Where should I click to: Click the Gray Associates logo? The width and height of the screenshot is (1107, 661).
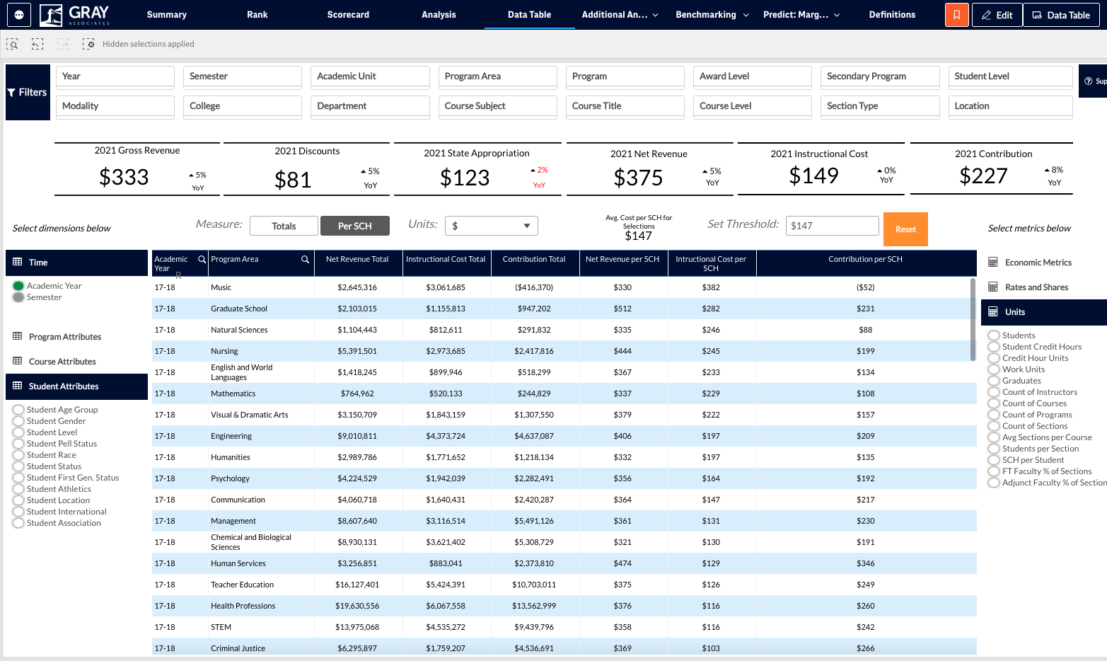point(75,14)
